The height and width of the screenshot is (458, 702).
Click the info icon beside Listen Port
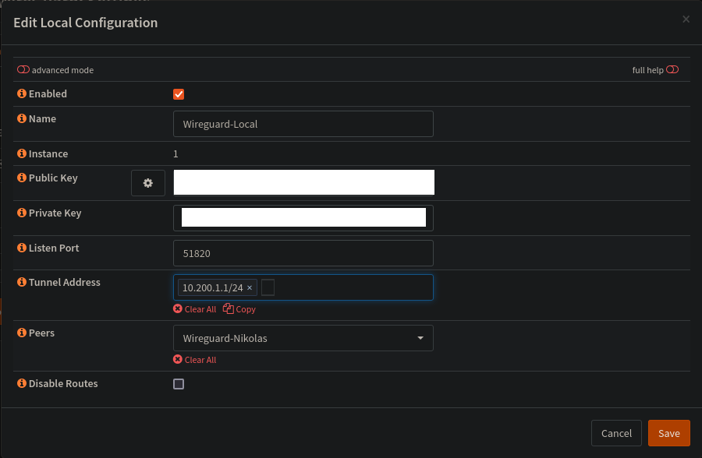coord(22,248)
